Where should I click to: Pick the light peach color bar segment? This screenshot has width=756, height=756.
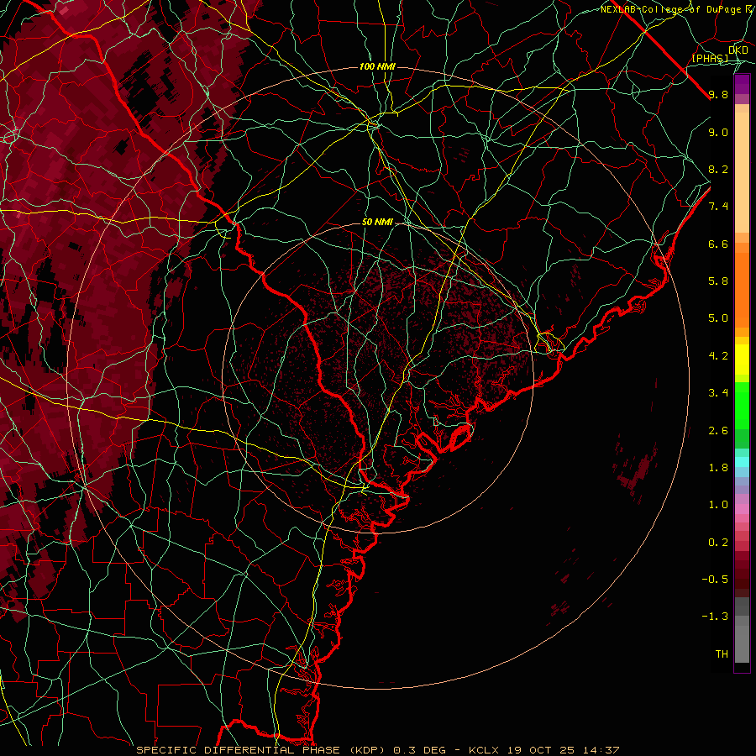[742, 172]
